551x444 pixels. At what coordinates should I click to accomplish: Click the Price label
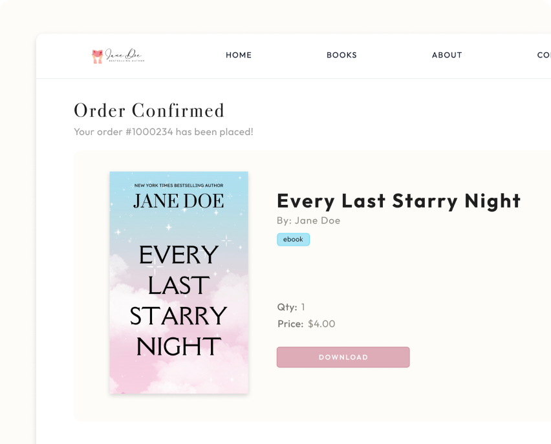point(288,324)
